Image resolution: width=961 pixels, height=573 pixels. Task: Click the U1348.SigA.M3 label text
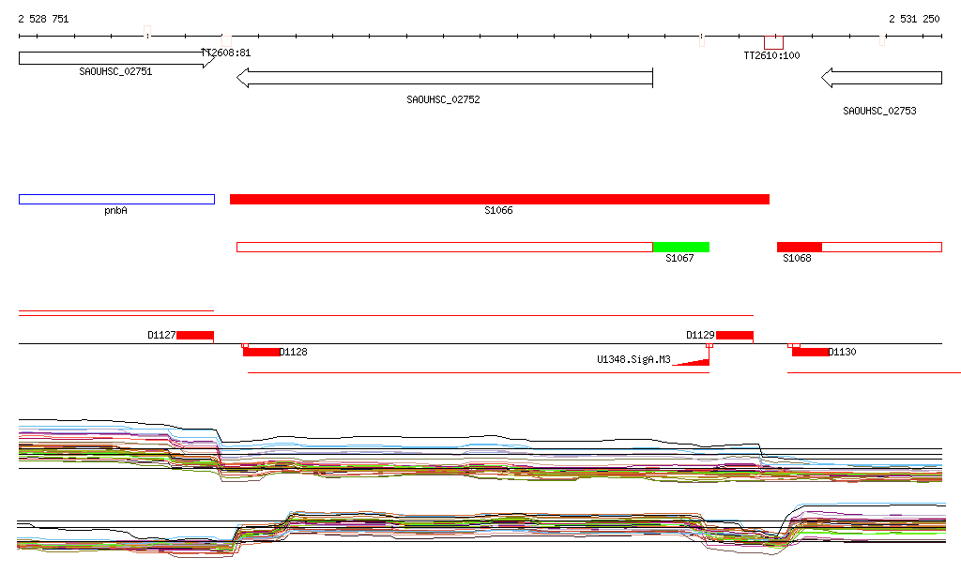633,359
